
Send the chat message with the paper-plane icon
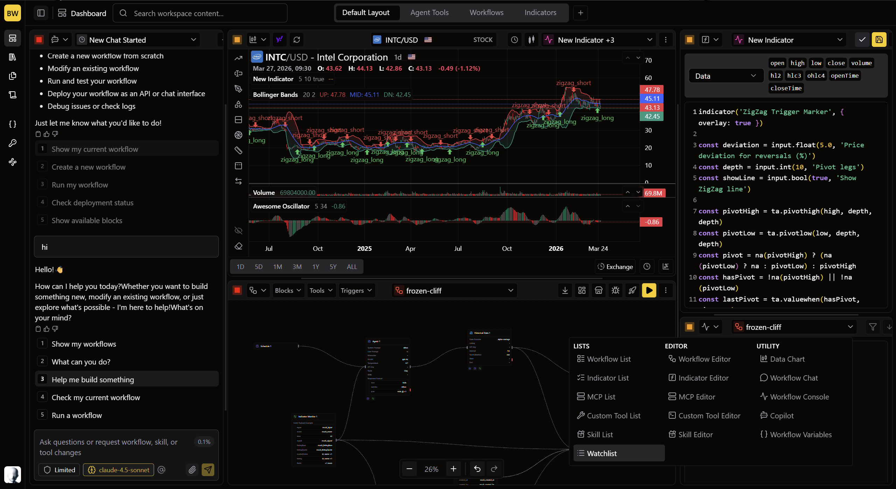[208, 470]
